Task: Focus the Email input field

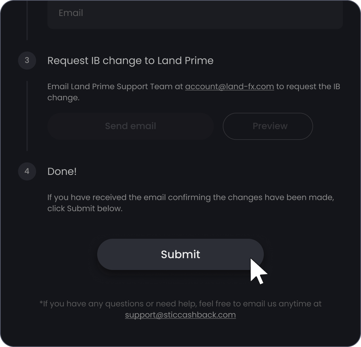Action: pos(195,14)
